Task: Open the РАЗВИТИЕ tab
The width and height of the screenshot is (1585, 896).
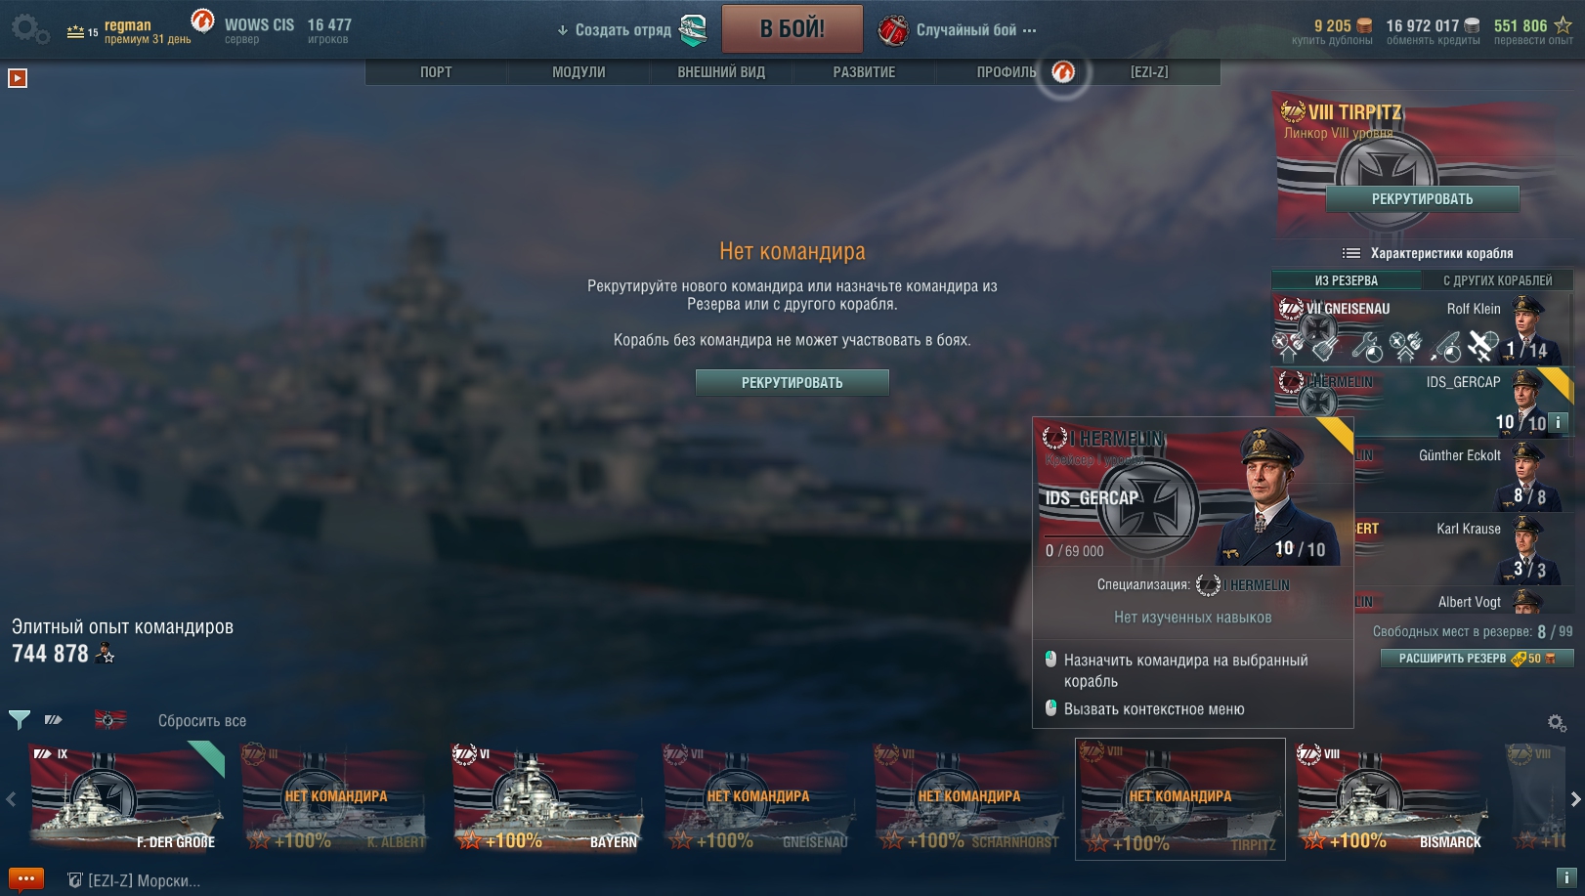Action: coord(864,72)
